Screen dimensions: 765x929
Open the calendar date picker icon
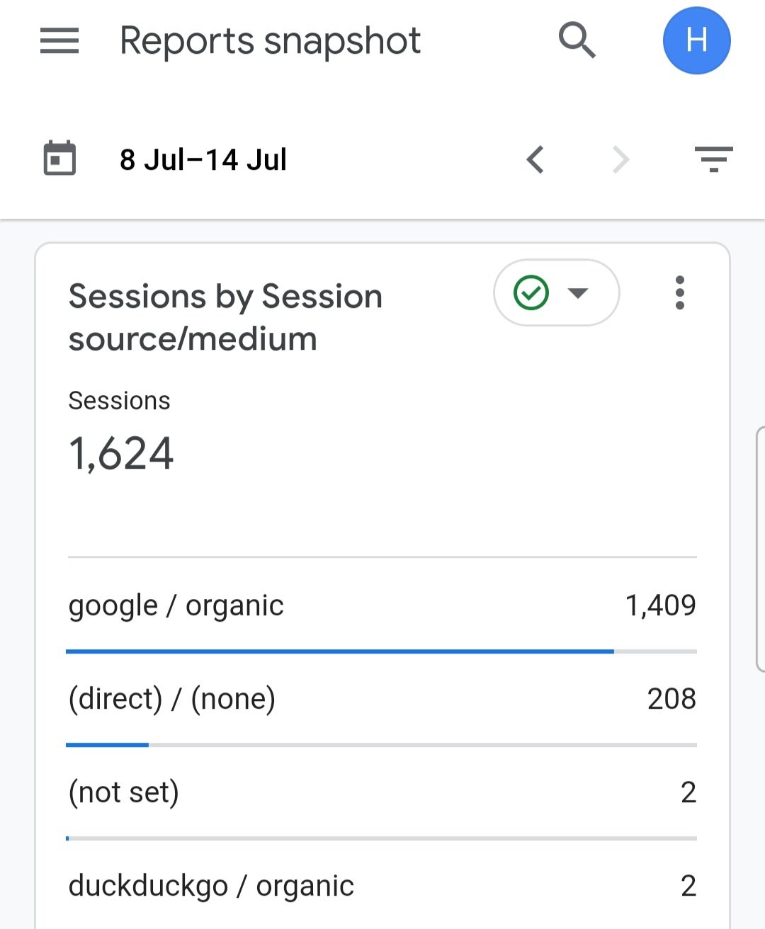59,158
